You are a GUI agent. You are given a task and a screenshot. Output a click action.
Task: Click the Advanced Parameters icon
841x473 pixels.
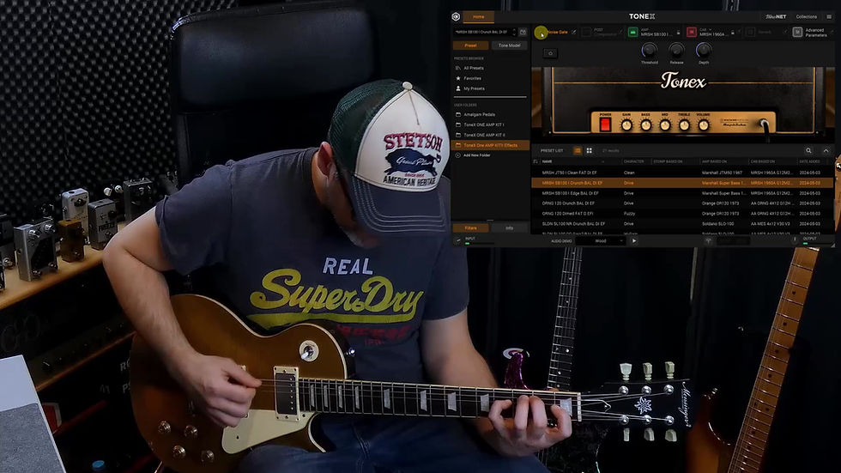click(x=797, y=33)
